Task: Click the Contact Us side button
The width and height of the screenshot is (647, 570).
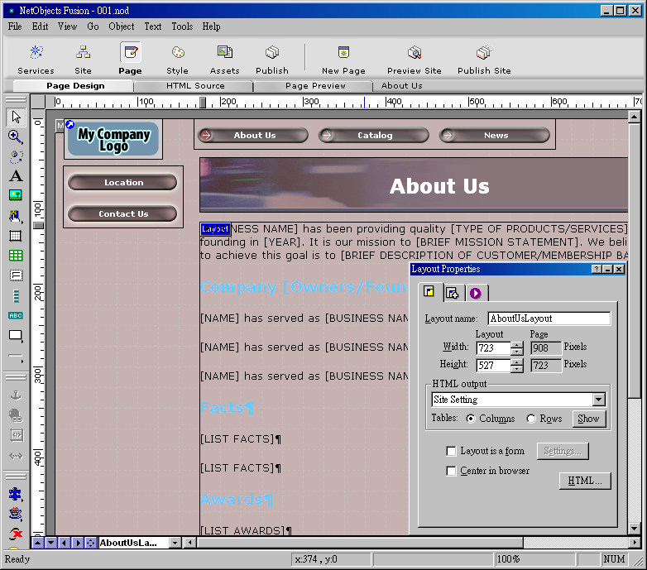Action: [123, 213]
